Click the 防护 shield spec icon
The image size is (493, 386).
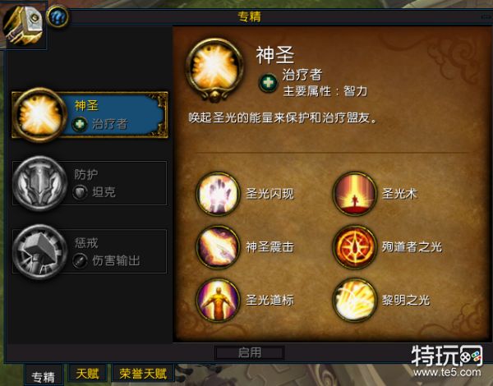point(39,183)
